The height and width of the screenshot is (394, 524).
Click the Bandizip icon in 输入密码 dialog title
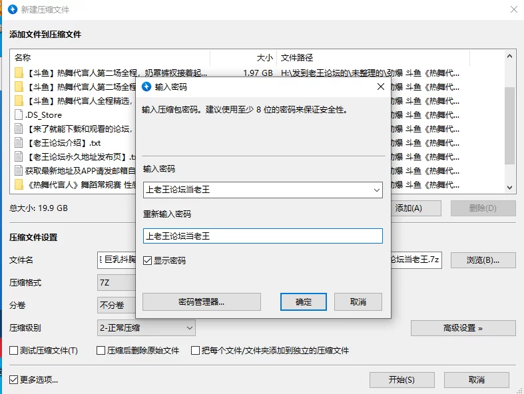146,87
